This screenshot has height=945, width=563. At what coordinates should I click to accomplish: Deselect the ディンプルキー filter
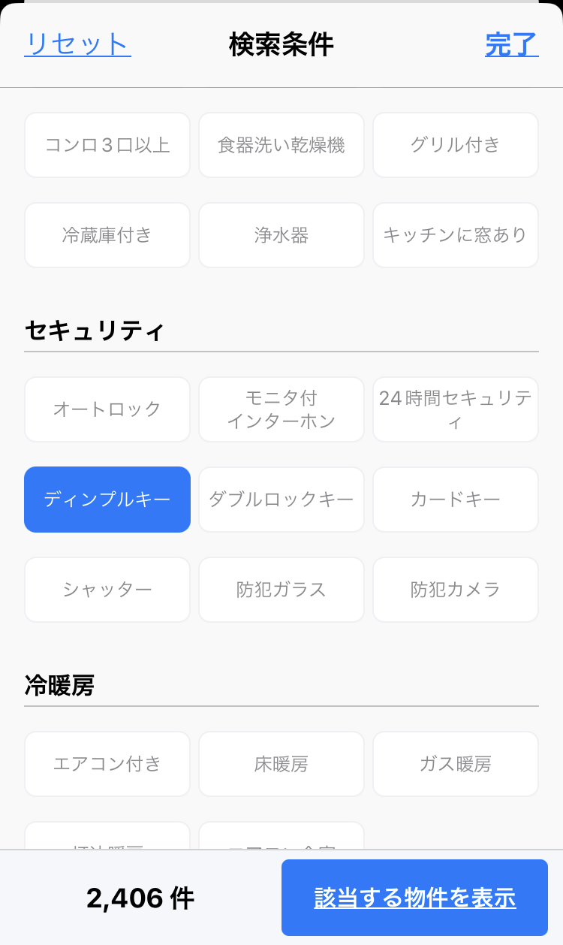(107, 500)
